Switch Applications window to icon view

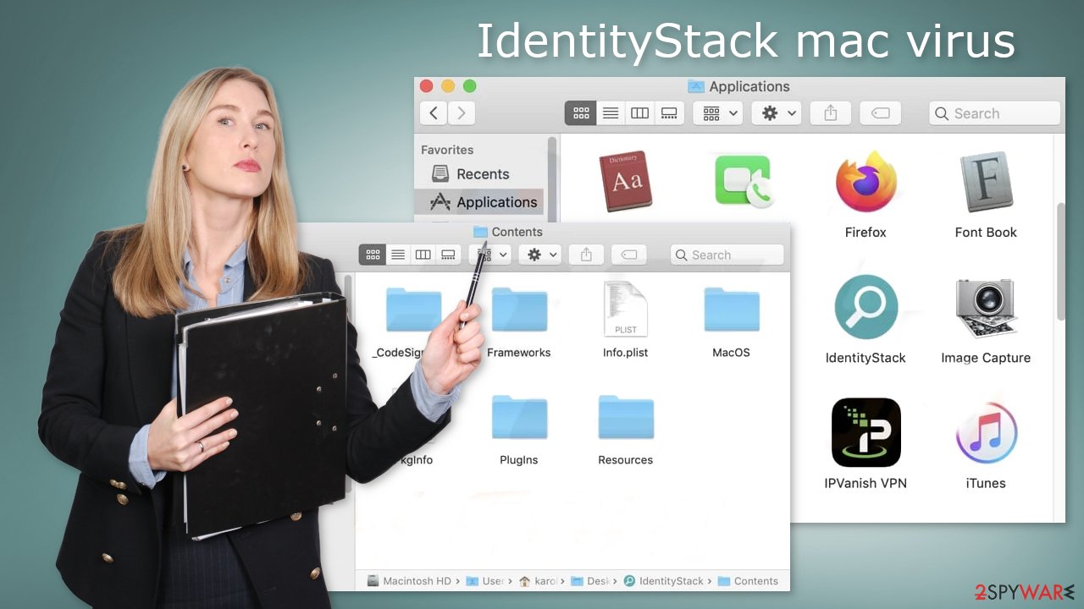pyautogui.click(x=580, y=112)
